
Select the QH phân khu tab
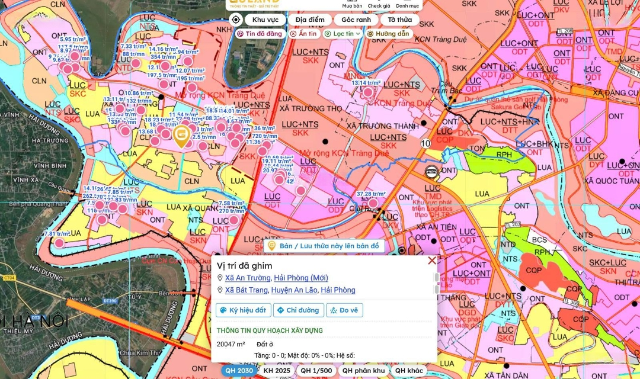click(x=363, y=371)
